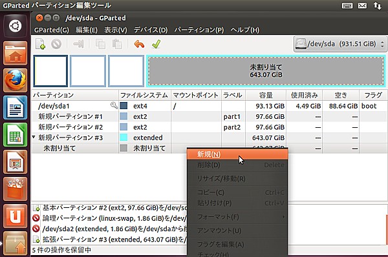Screen dimensions: 388x257
Task: Choose フラグを編集(A) in context menu
Action: pos(237,244)
